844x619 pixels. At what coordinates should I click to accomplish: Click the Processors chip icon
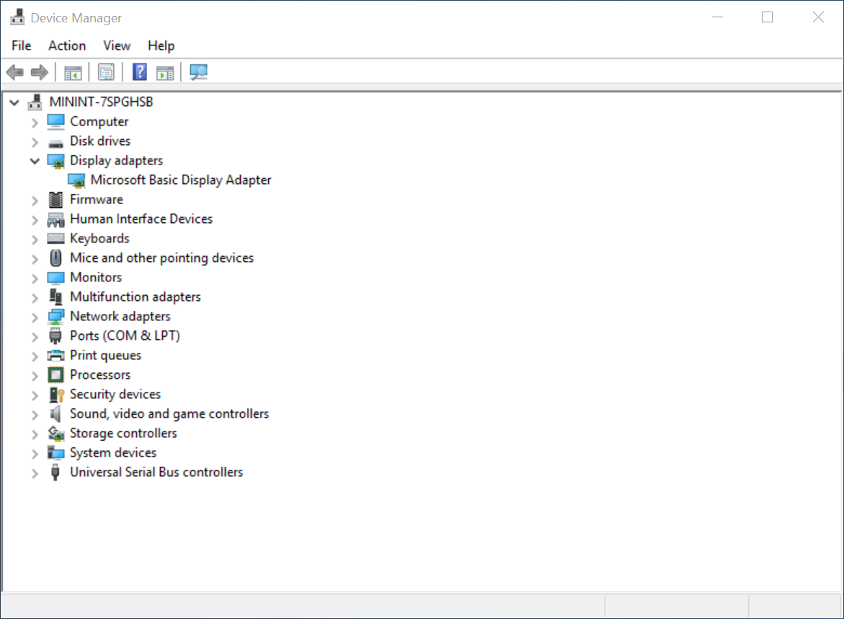56,375
